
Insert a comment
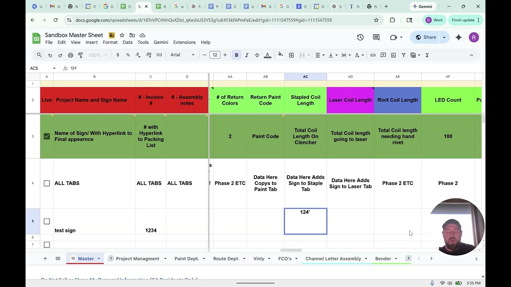click(383, 55)
